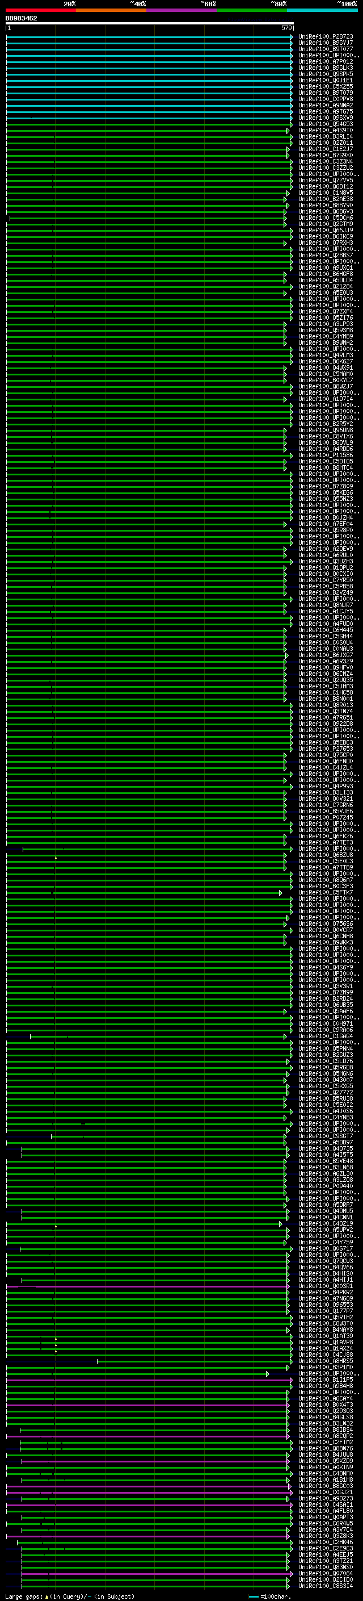
Task: Select hit label UniRef100_Q3TW74
Action: tap(325, 711)
